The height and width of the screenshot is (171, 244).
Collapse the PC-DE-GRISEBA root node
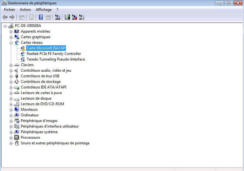pyautogui.click(x=5, y=26)
